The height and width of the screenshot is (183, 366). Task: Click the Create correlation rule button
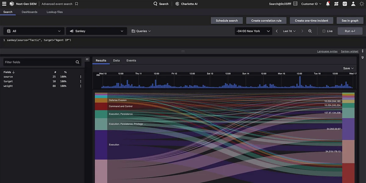pos(266,20)
